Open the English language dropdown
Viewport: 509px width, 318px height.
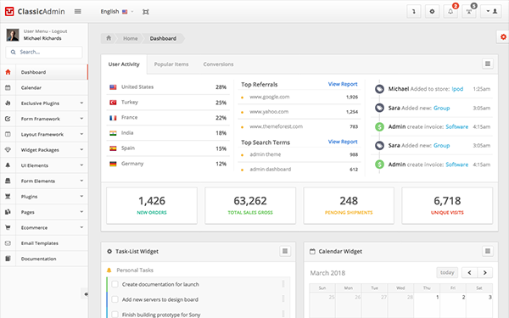pyautogui.click(x=117, y=11)
